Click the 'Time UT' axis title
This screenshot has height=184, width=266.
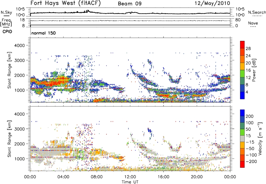(x=130, y=182)
